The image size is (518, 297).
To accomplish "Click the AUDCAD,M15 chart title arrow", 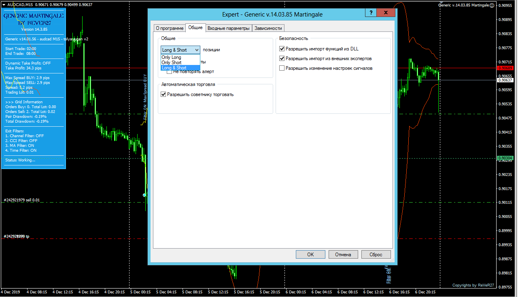I will point(4,5).
